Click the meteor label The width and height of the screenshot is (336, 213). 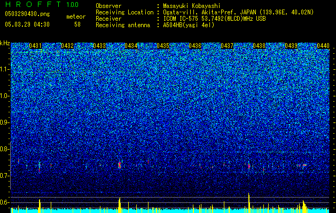click(x=76, y=17)
